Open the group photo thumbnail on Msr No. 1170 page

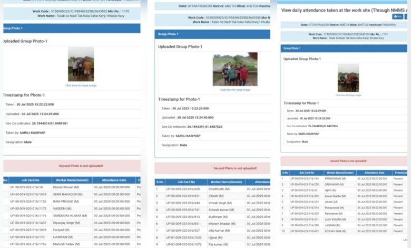pos(81,64)
